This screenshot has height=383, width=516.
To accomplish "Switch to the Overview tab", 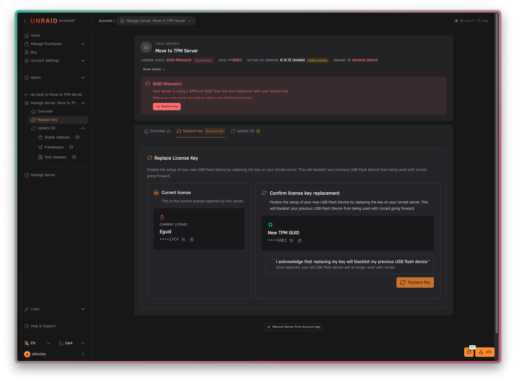I will pyautogui.click(x=157, y=131).
